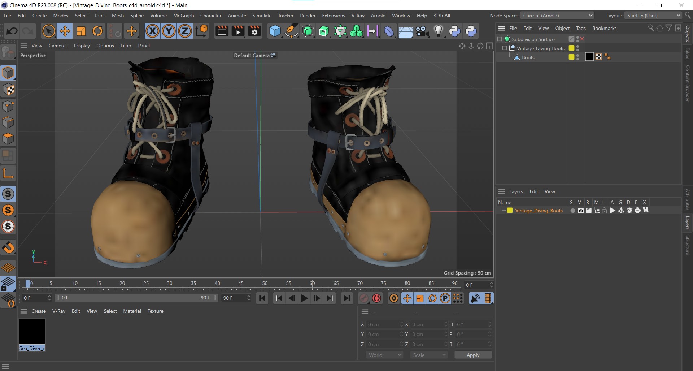Open the Node Space dropdown
The width and height of the screenshot is (693, 371).
pyautogui.click(x=557, y=16)
